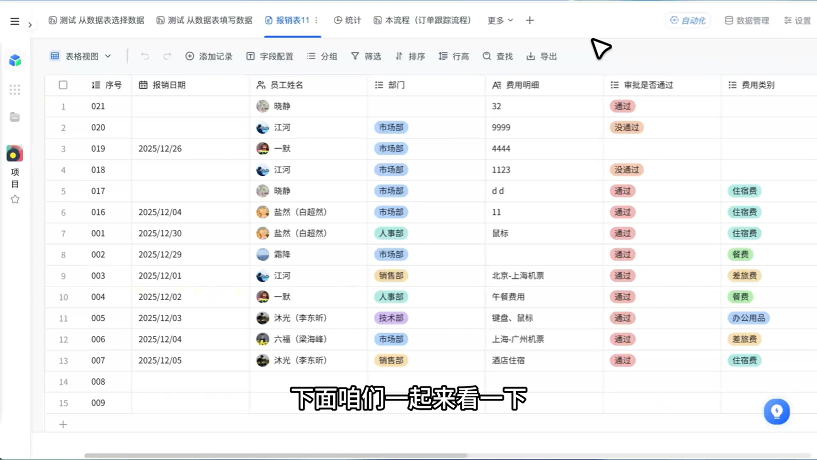This screenshot has width=817, height=460.
Task: Click the avatar of 霜降 in row 002
Action: (262, 255)
